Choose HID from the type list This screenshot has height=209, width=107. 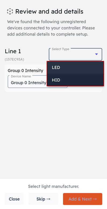(75, 80)
